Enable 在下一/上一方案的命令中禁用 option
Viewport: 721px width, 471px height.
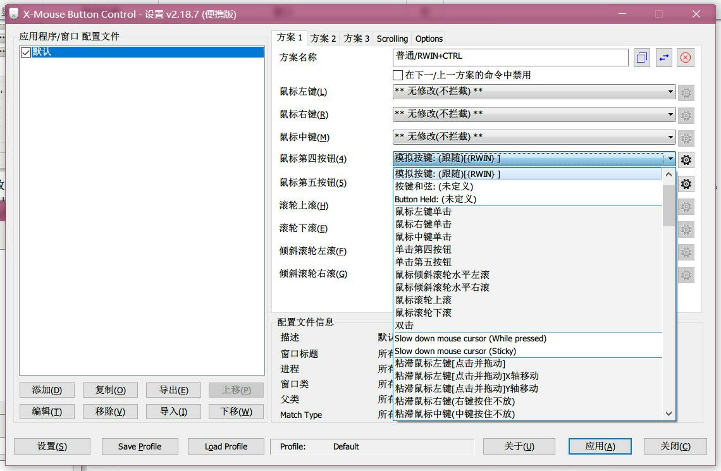point(398,75)
